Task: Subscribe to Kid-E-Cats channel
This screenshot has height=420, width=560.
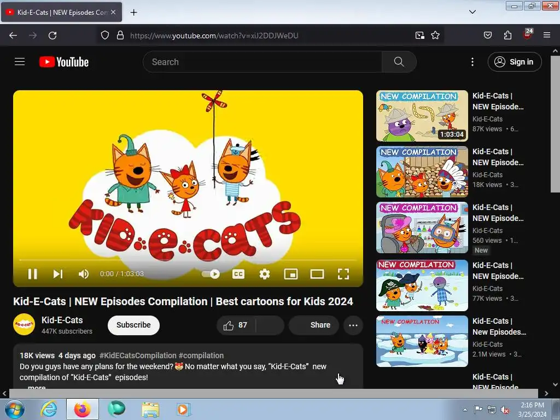Action: coord(133,325)
